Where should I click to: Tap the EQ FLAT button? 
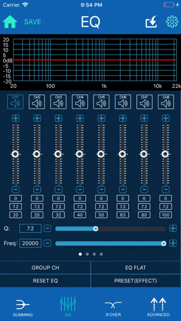(136, 268)
